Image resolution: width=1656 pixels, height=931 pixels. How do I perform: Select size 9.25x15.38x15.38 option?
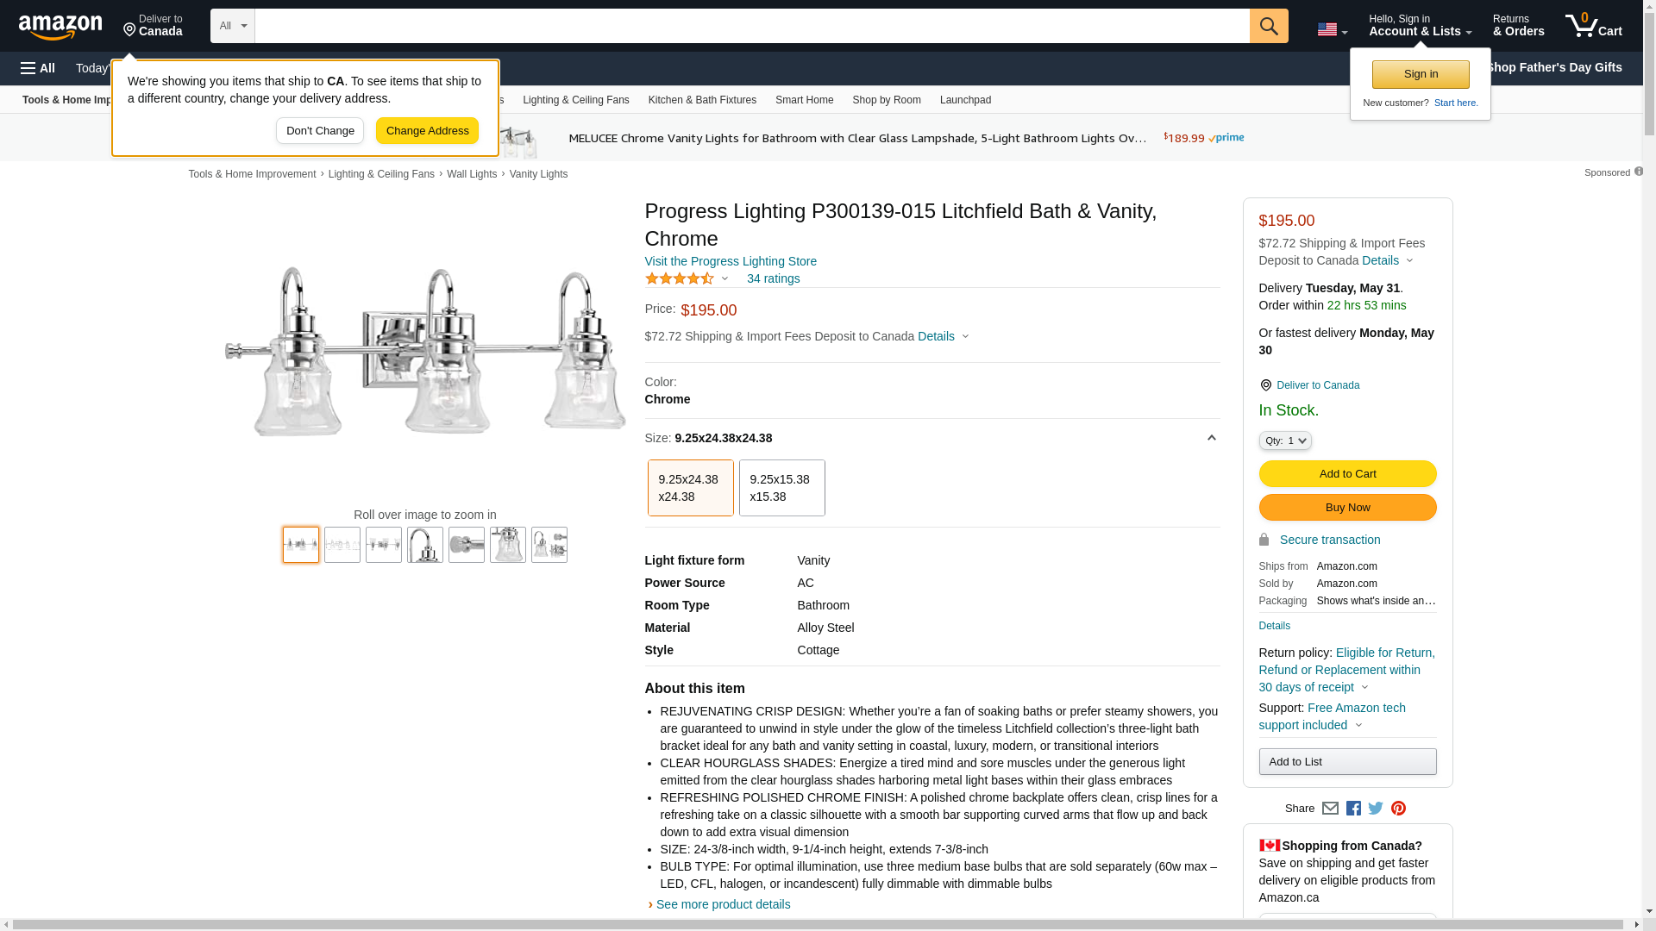[781, 488]
